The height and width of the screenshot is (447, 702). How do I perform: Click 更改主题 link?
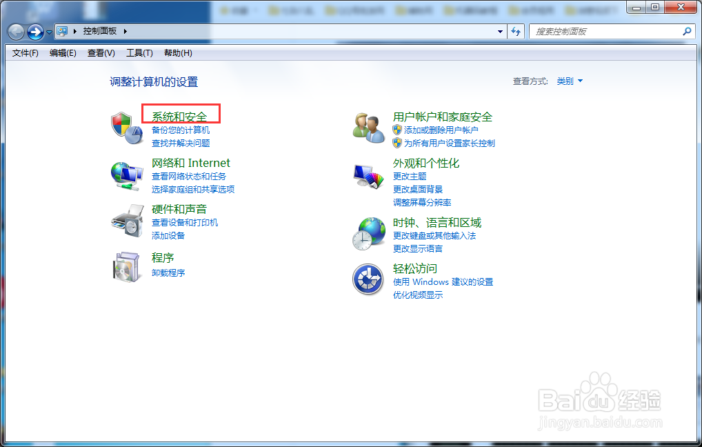pyautogui.click(x=409, y=176)
